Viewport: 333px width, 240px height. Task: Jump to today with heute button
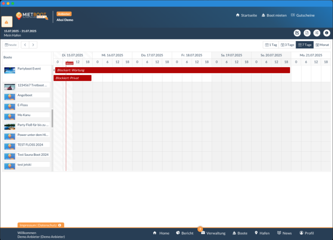coord(11,45)
